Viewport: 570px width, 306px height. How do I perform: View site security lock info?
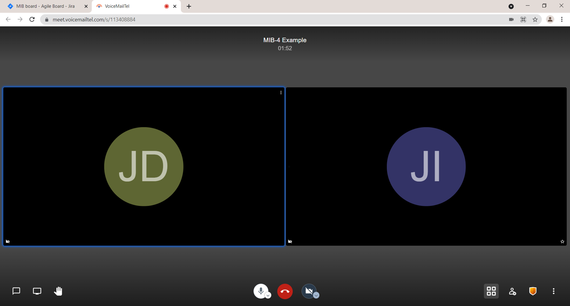[47, 20]
